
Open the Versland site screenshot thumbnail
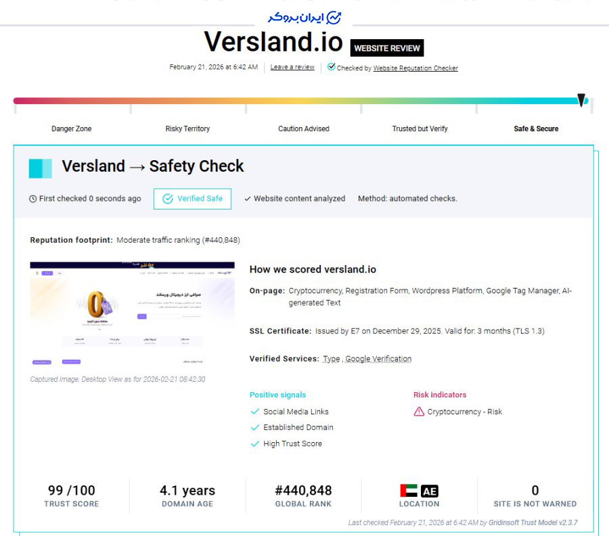(132, 314)
